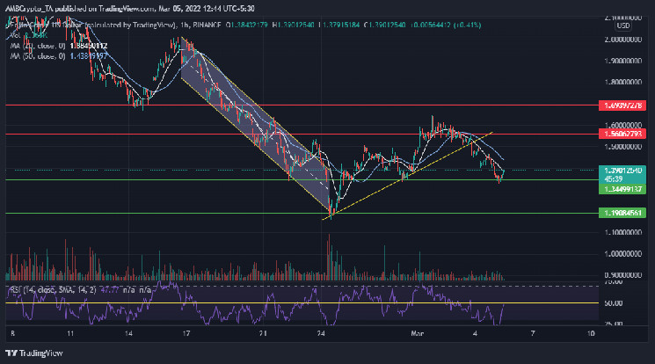Select the MA (20, close, 0) indicator legend
Image resolution: width=655 pixels, height=364 pixels.
click(x=38, y=46)
